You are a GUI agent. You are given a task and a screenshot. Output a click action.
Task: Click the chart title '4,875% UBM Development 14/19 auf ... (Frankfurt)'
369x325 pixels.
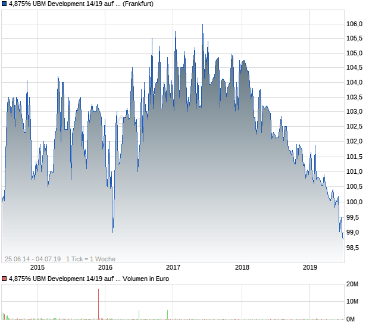81,4
